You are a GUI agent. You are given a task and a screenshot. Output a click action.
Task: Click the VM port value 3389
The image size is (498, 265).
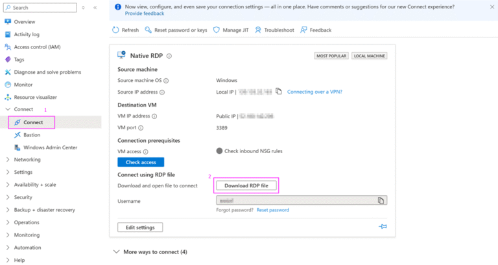click(222, 128)
